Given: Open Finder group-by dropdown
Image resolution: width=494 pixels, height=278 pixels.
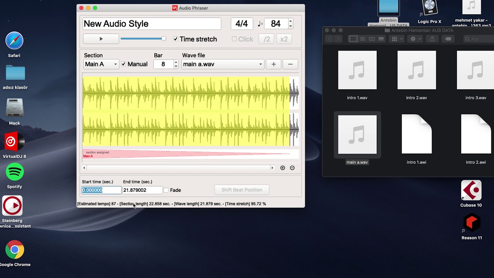Looking at the screenshot, I should pos(396,39).
